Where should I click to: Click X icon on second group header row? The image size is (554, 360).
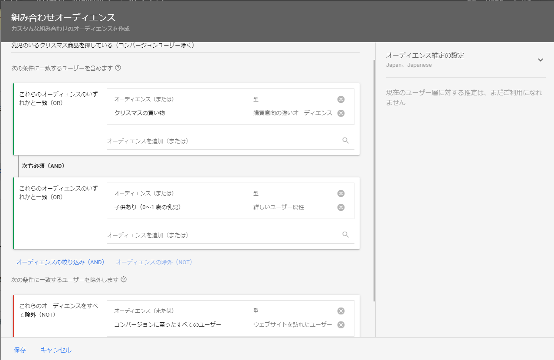[341, 193]
